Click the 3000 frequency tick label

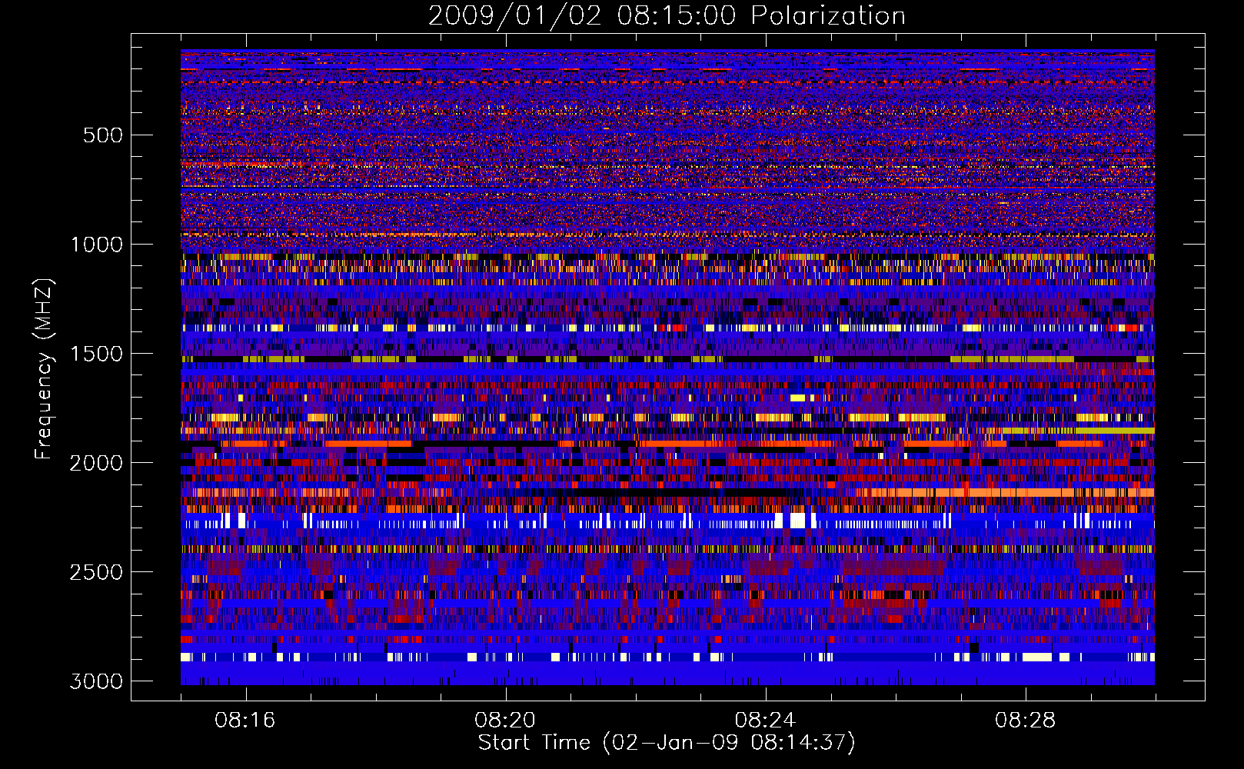(97, 681)
